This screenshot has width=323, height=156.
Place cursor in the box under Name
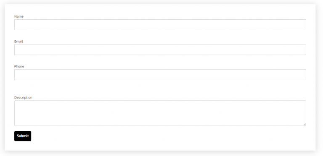pyautogui.click(x=160, y=25)
